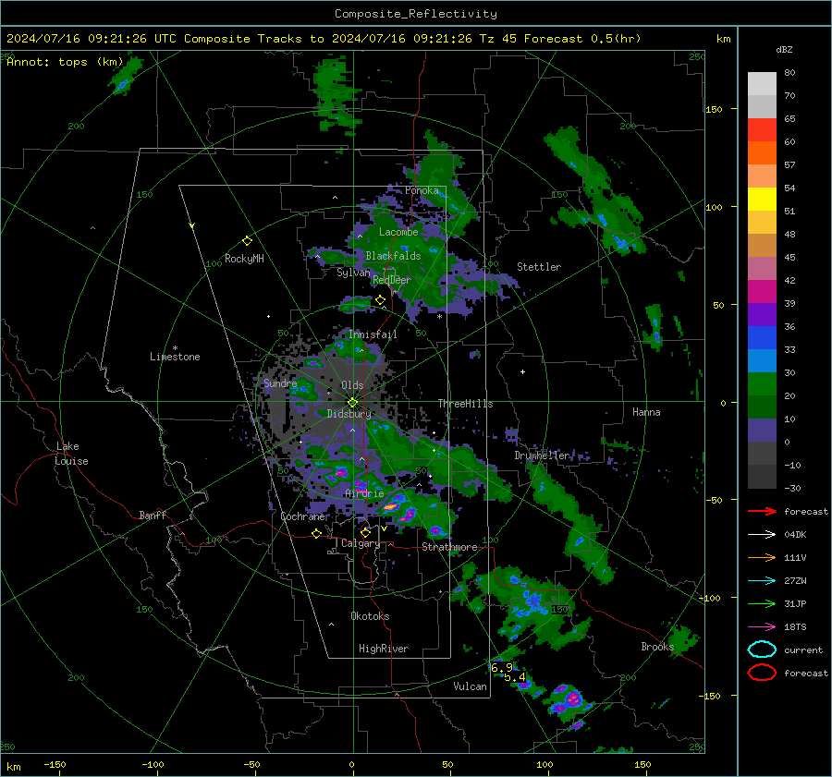Image resolution: width=832 pixels, height=777 pixels.
Task: Click the Hanna city label
Action: 646,412
